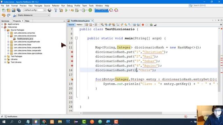223x125 pixels.
Task: Click the Shift Line Right icon
Action: 138,25
